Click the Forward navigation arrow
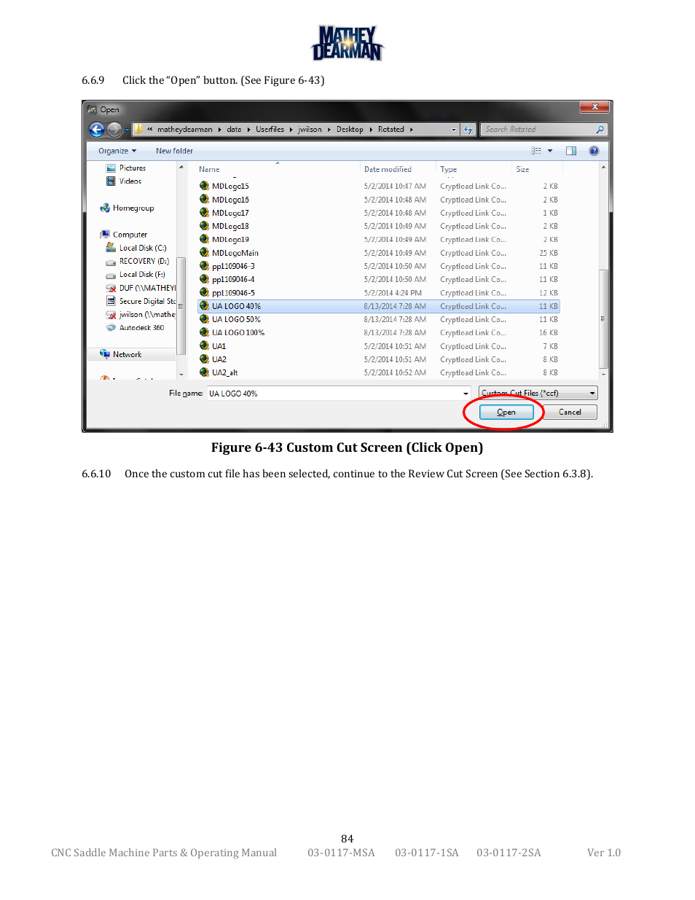695x900 pixels. pyautogui.click(x=114, y=130)
